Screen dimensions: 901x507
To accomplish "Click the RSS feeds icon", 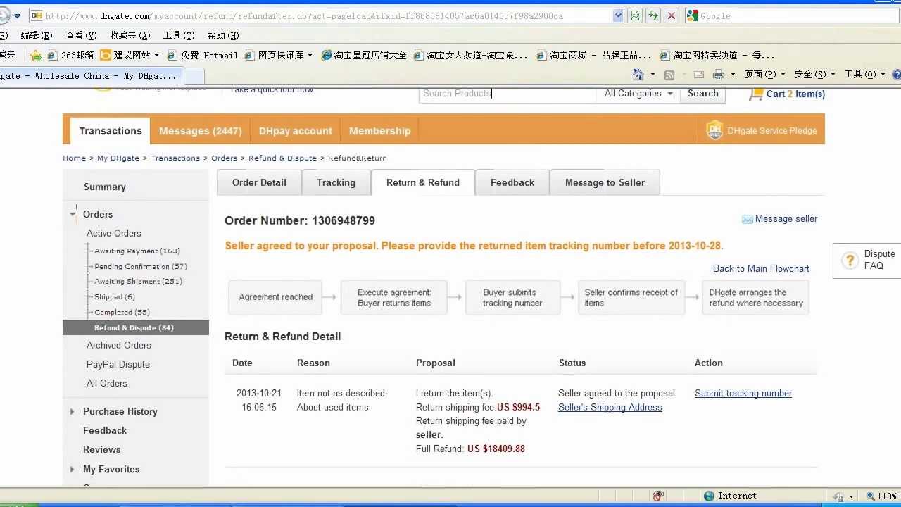I will 669,75.
